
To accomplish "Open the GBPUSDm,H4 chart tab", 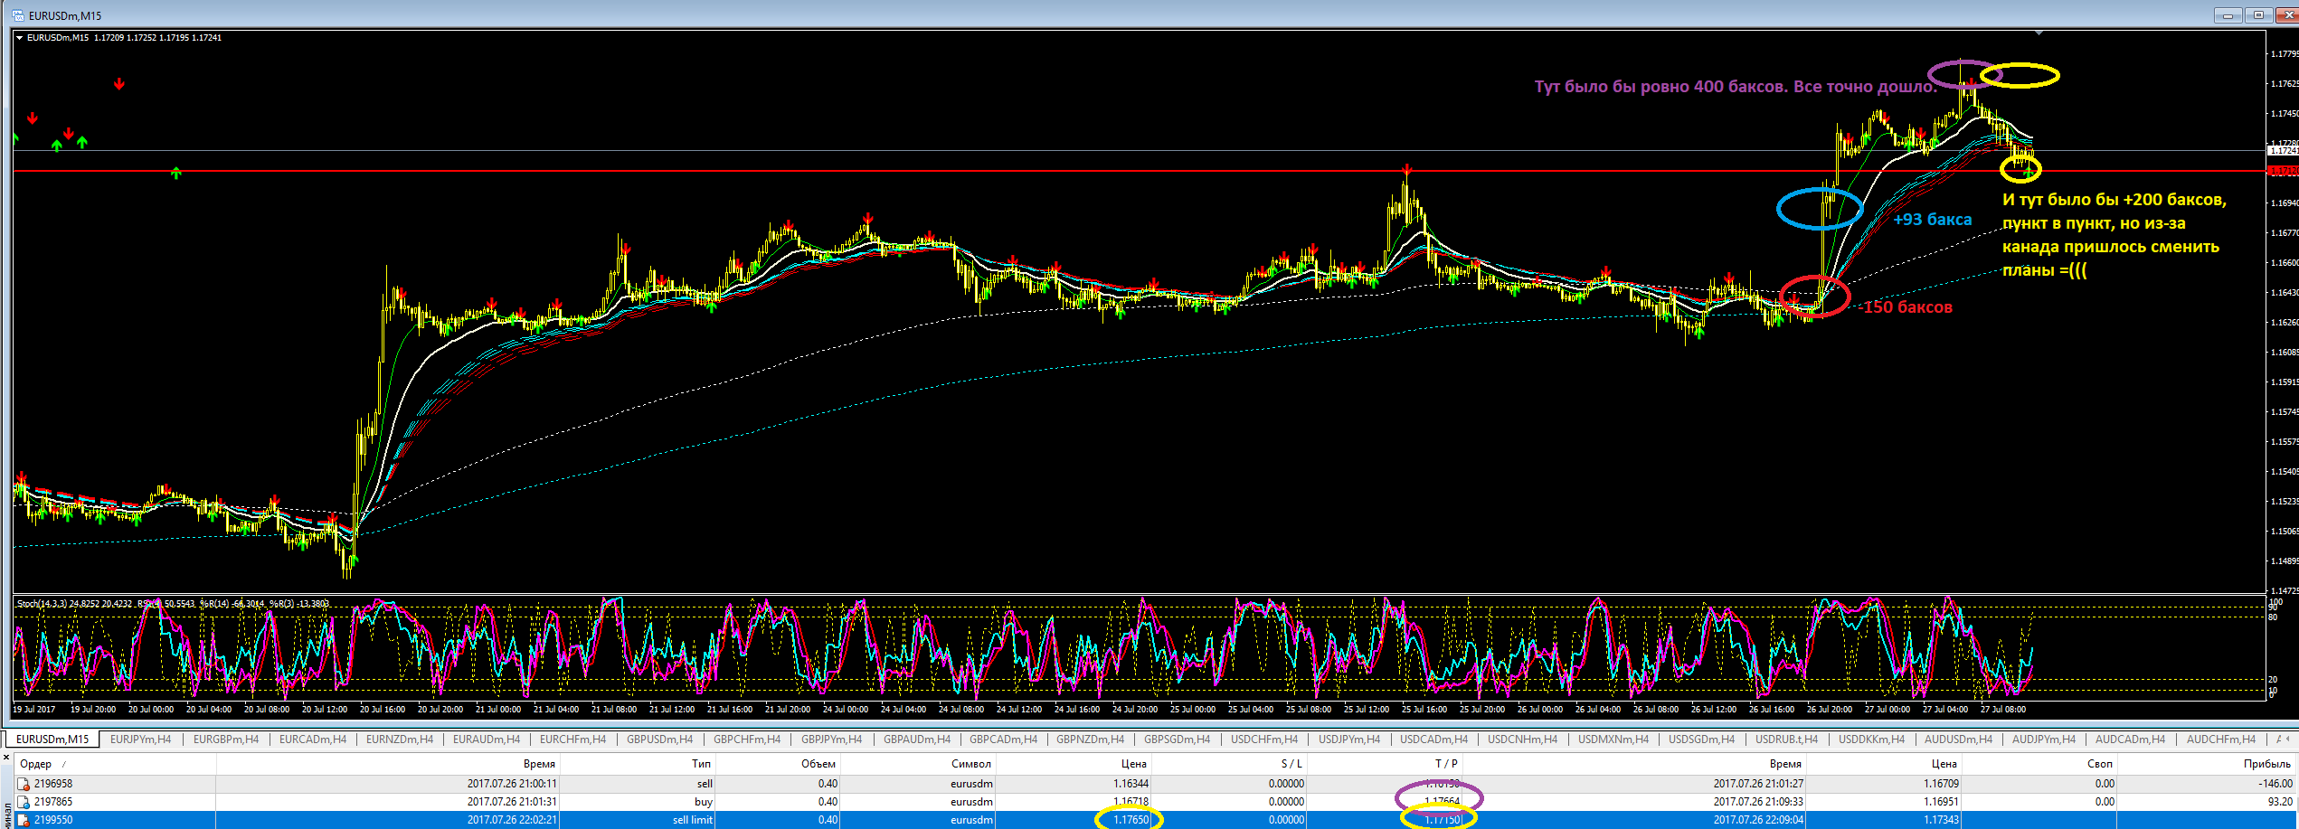I will pyautogui.click(x=659, y=740).
